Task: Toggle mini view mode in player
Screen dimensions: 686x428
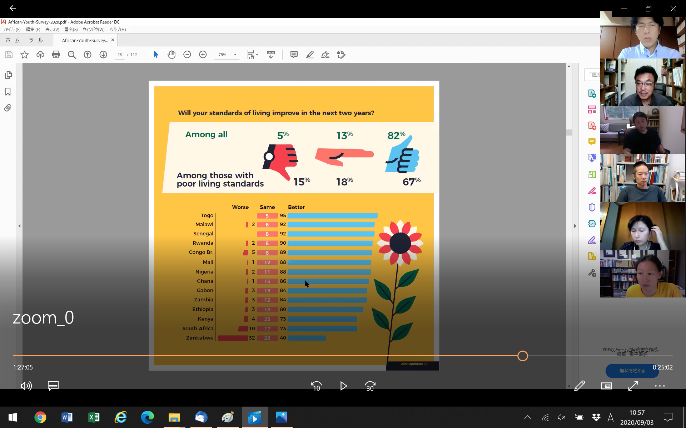Action: coord(606,386)
